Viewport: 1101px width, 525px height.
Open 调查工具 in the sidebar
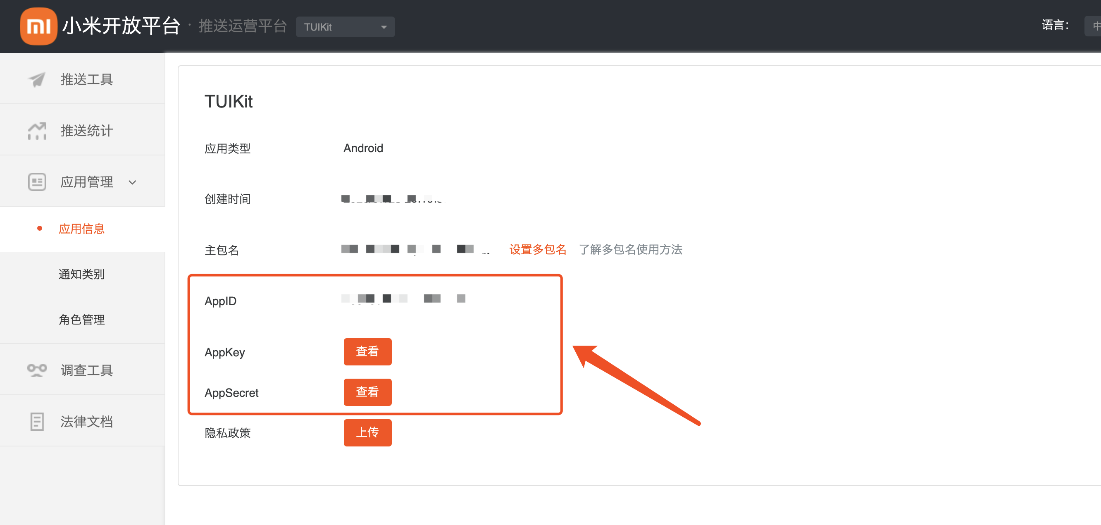click(x=83, y=370)
